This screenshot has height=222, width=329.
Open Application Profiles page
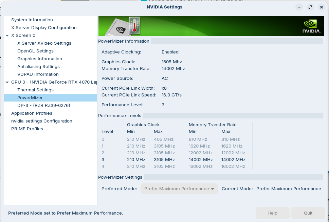[32, 113]
